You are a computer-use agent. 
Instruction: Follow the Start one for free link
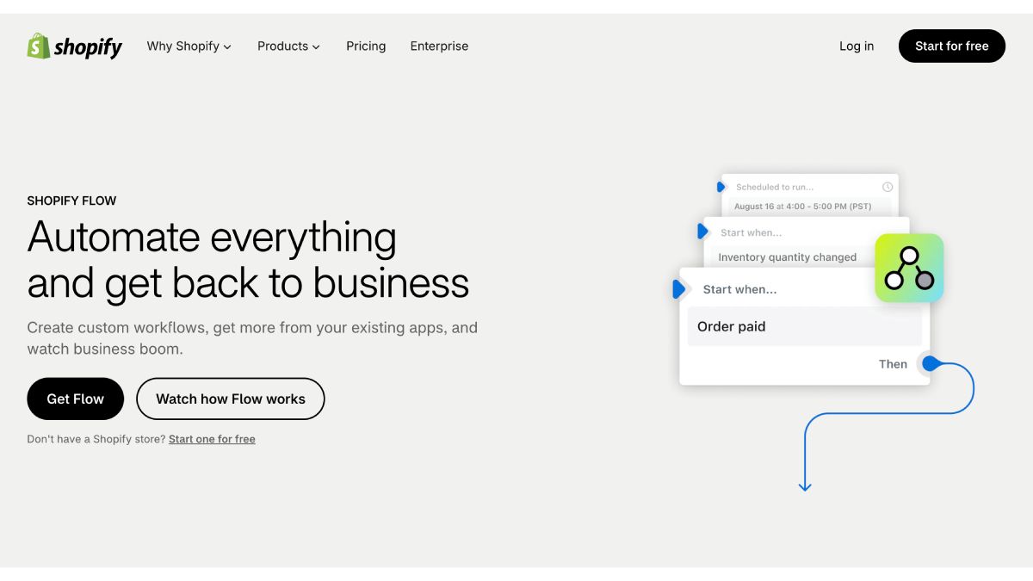click(212, 439)
